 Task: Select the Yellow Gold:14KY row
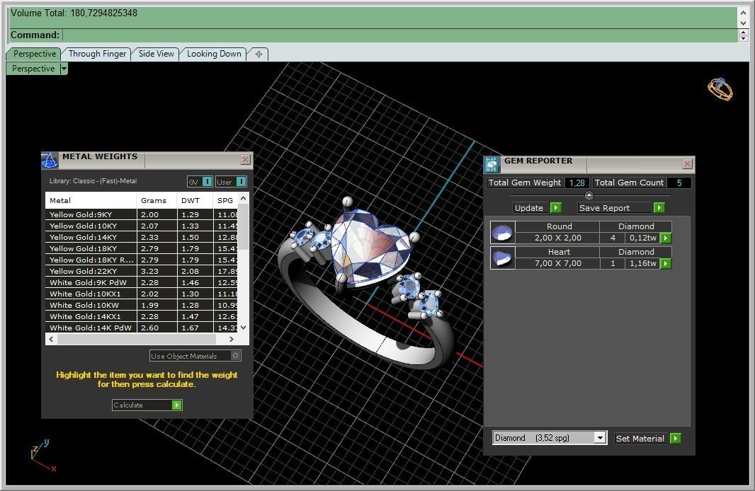pyautogui.click(x=142, y=237)
